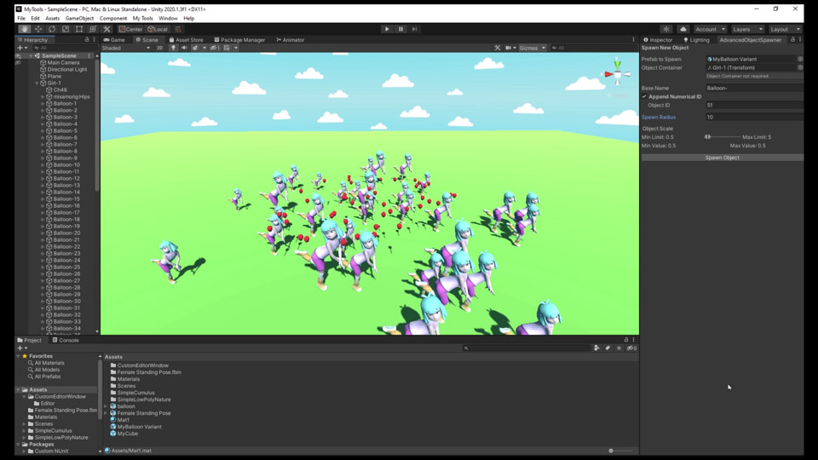Open the GameObject menu
This screenshot has width=818, height=460.
[79, 18]
